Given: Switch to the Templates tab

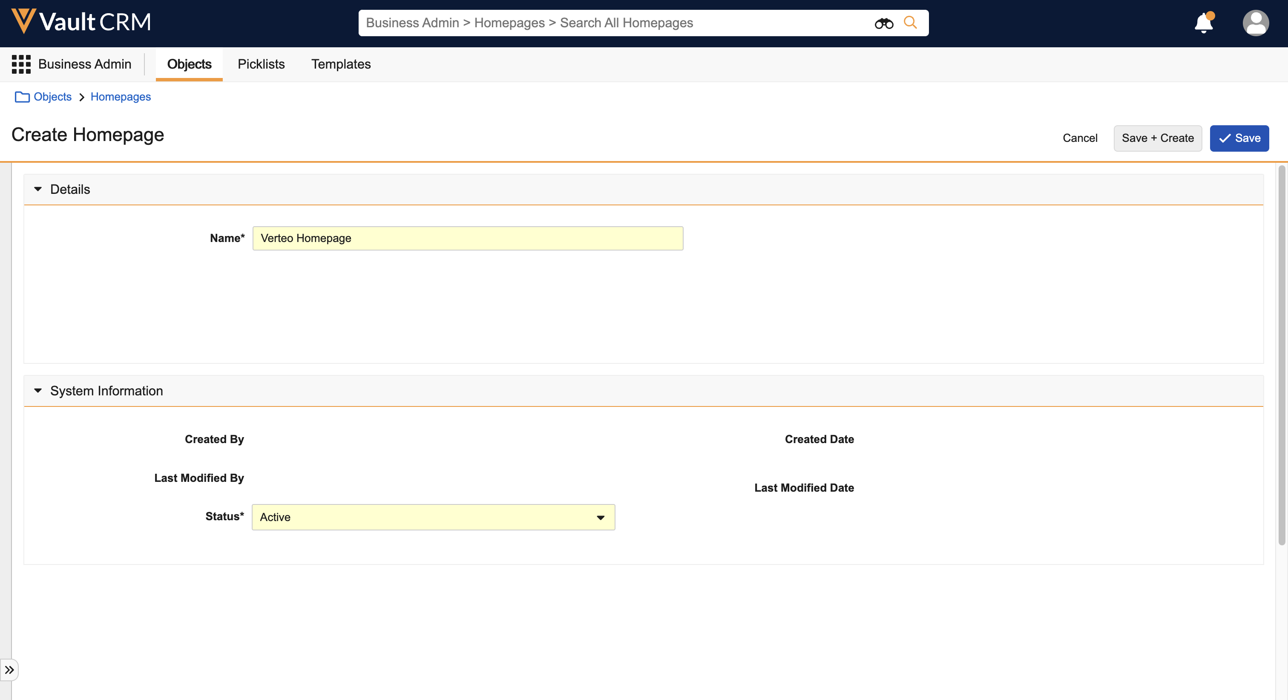Looking at the screenshot, I should point(340,64).
